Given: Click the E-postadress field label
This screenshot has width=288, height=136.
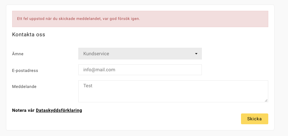Looking at the screenshot, I should coord(25,70).
